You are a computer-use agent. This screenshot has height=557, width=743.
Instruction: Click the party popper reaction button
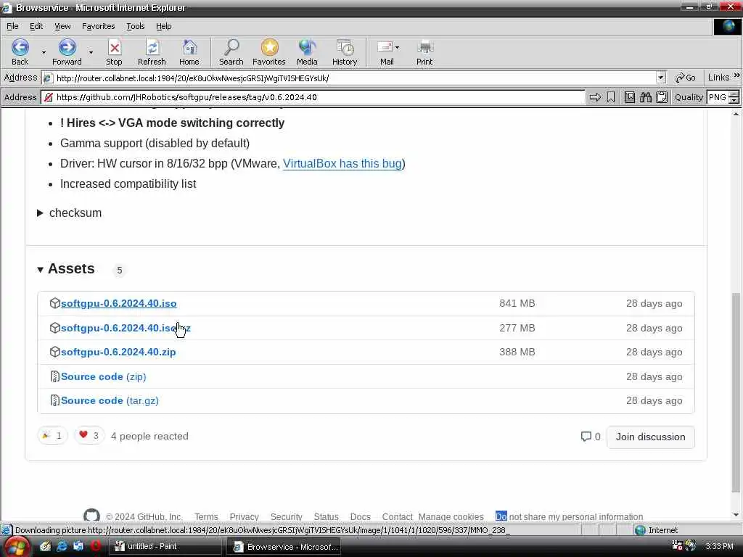pyautogui.click(x=52, y=435)
